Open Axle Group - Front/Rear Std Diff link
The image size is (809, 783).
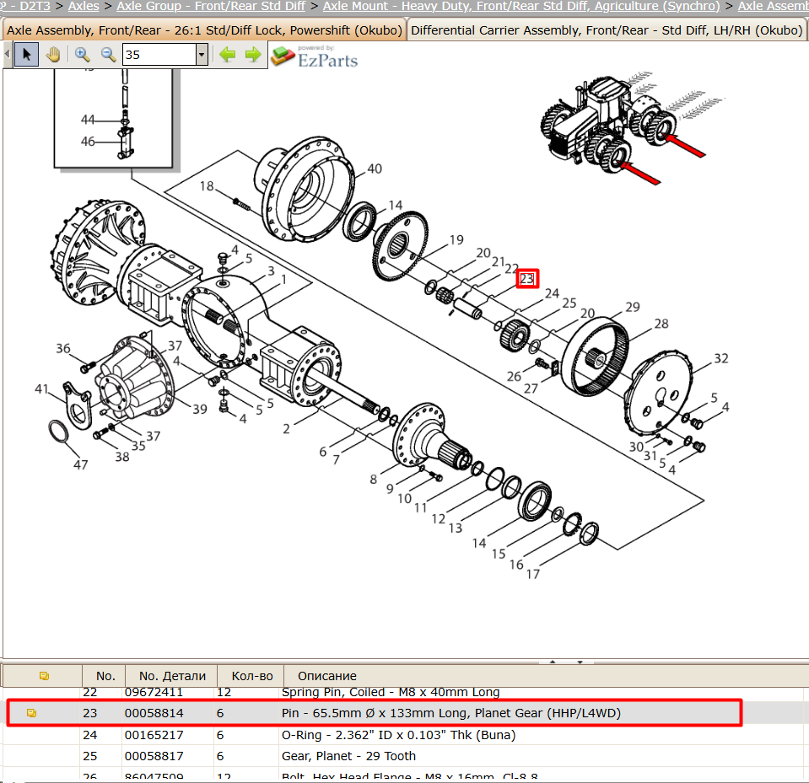tap(211, 6)
